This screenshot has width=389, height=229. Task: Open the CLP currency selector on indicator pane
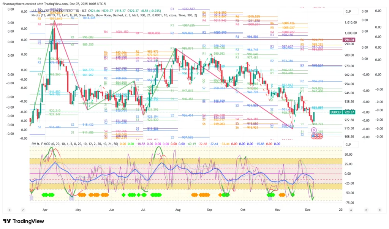(348, 144)
